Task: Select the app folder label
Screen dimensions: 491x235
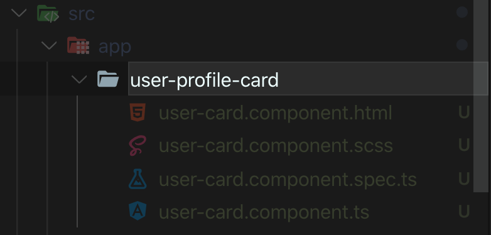Action: (115, 48)
